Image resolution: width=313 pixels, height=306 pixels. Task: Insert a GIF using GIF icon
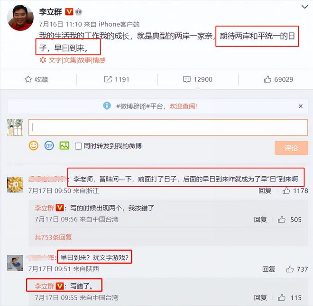(49, 145)
